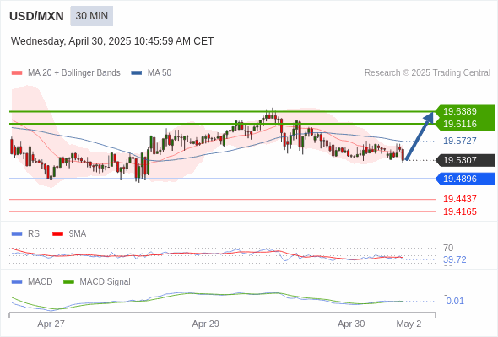
Task: Select the 19.5307 current price tag
Action: (x=466, y=160)
